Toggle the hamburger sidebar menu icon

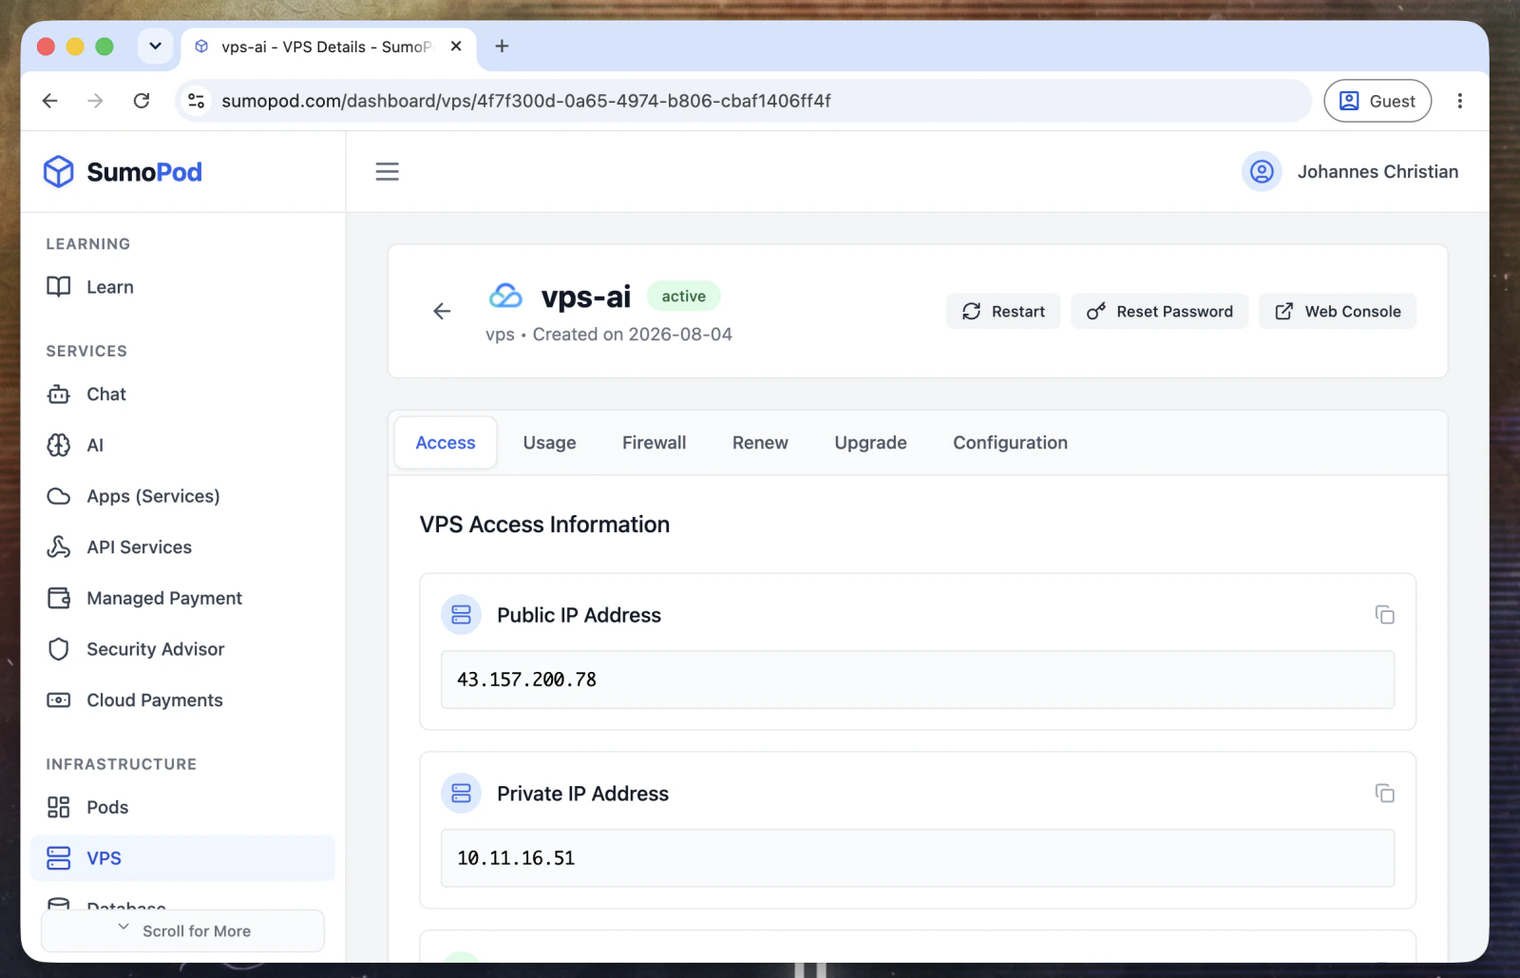(x=387, y=172)
